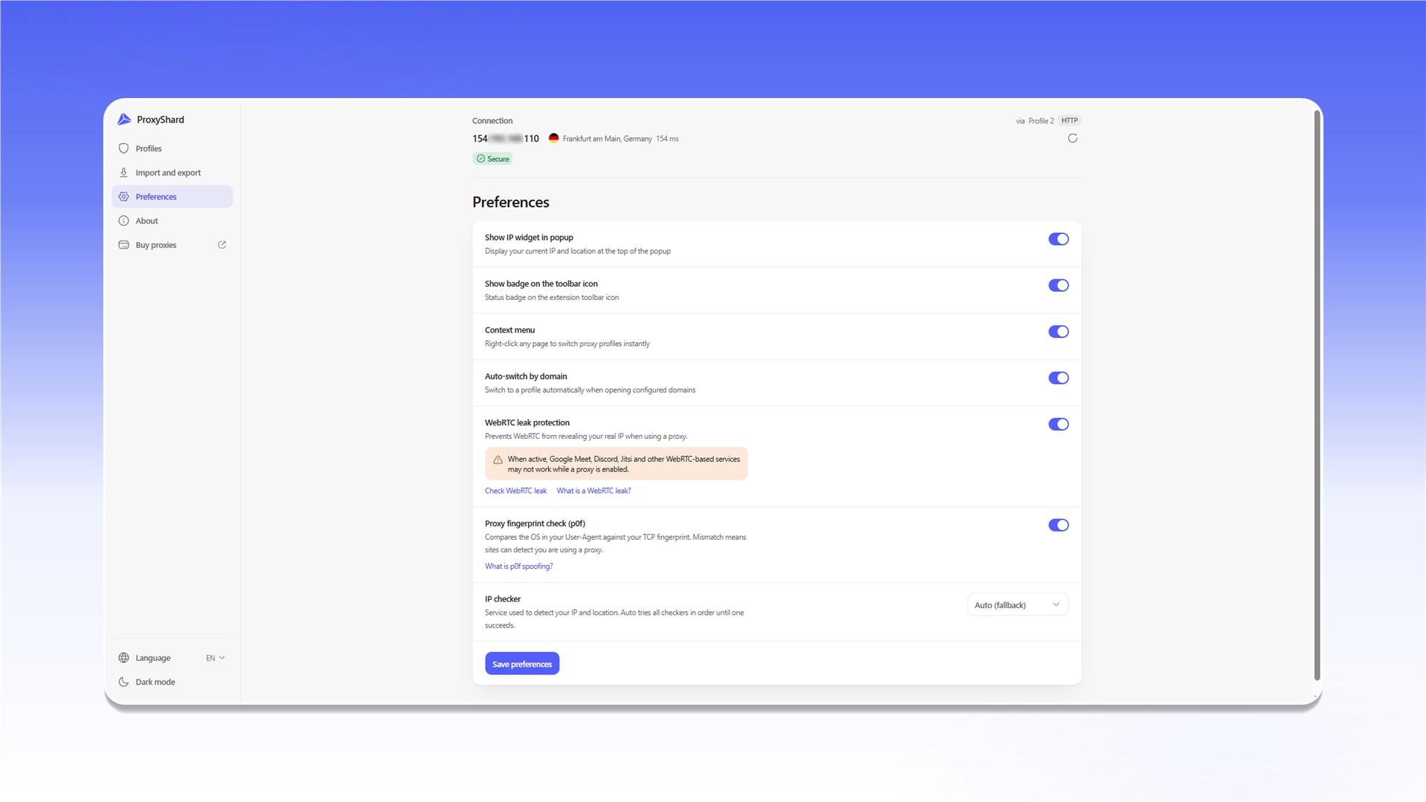Toggle Proxy fingerprint check (p0f)
This screenshot has width=1426, height=802.
(1058, 525)
